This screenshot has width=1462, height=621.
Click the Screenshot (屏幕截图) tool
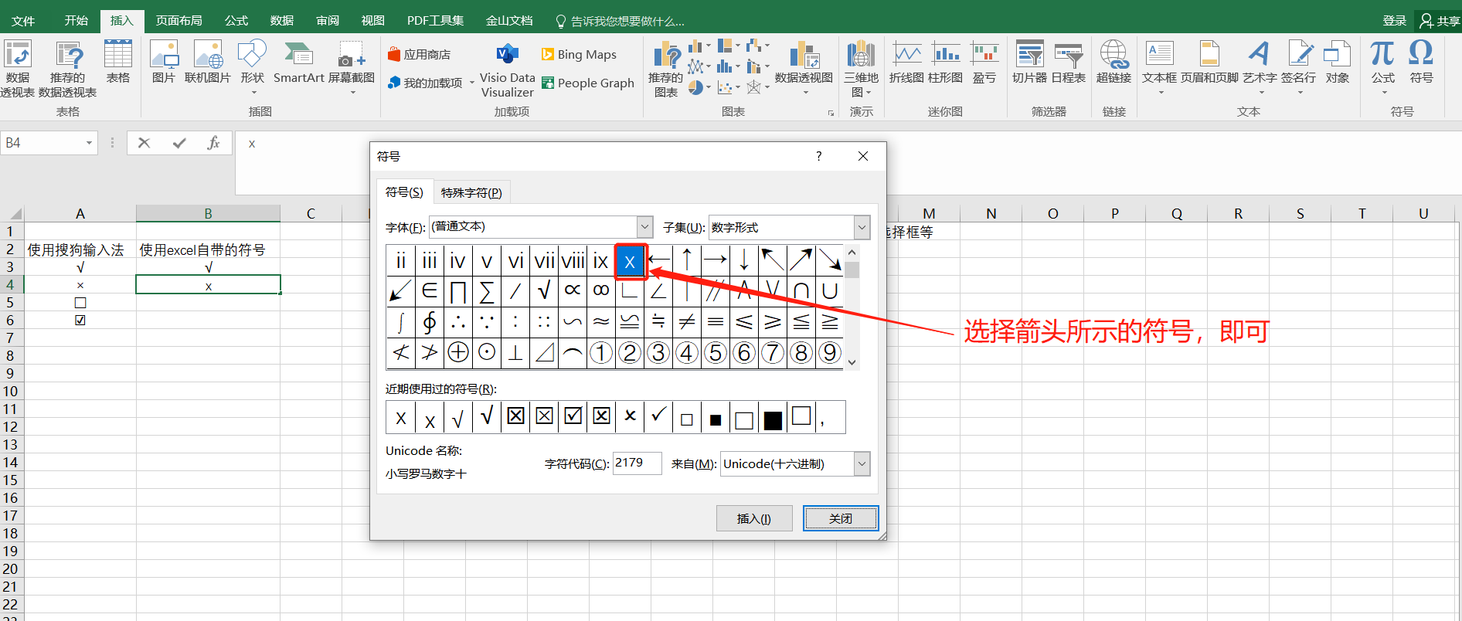(352, 62)
